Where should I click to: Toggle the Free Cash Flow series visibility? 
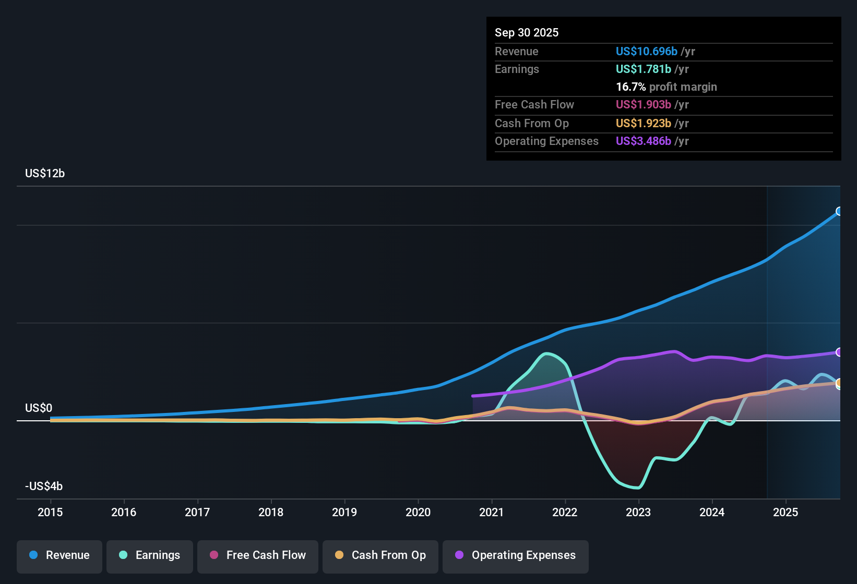(x=257, y=555)
